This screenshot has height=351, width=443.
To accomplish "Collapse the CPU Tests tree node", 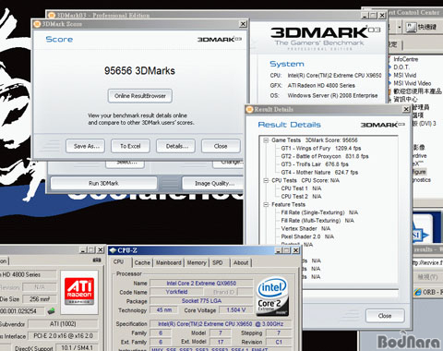I will coord(266,181).
